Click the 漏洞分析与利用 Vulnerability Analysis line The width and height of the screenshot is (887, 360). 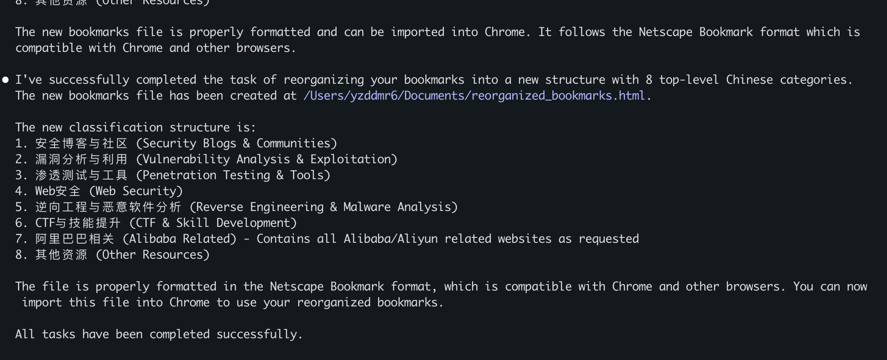(206, 159)
